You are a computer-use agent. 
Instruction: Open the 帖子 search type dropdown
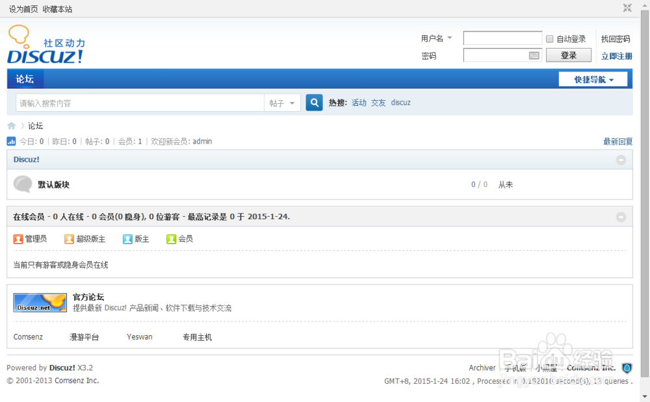point(282,103)
